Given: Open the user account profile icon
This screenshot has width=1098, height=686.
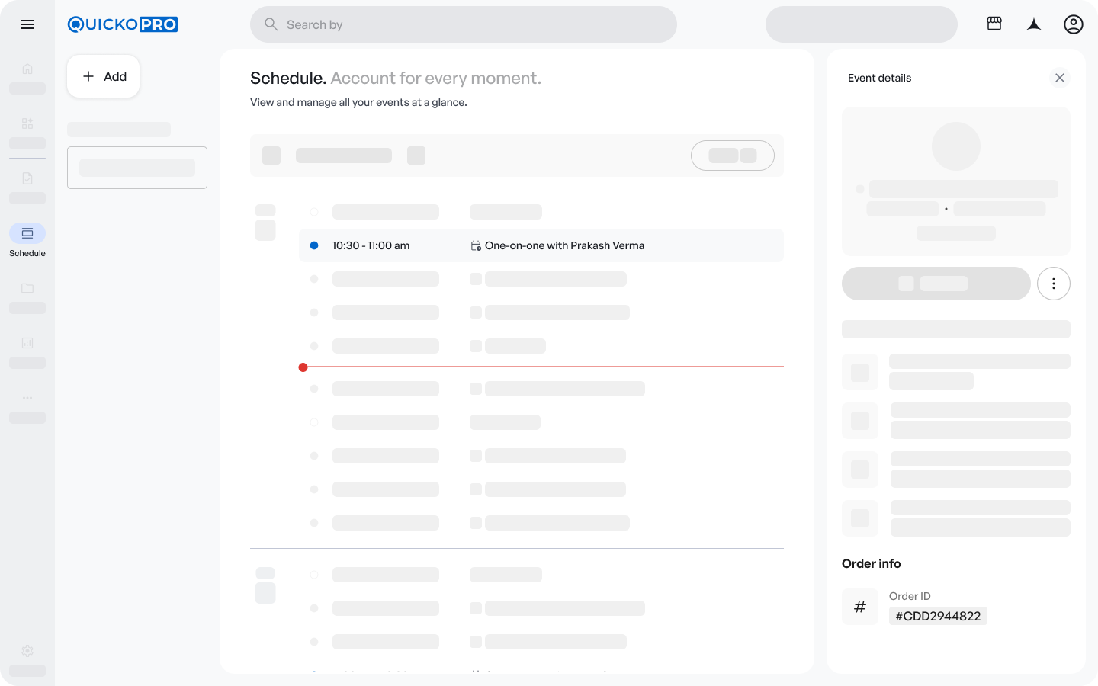Looking at the screenshot, I should pyautogui.click(x=1073, y=24).
